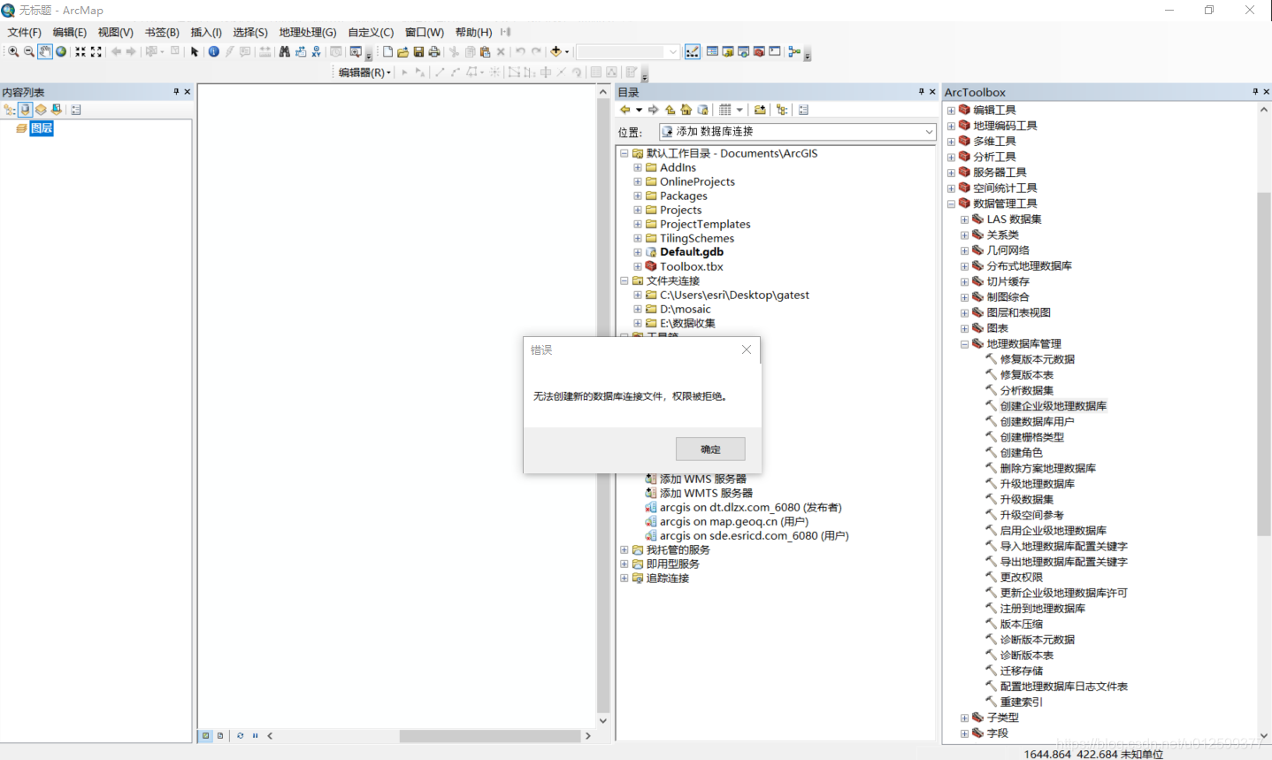Activate the Pan hand tool
The image size is (1272, 760).
click(x=45, y=52)
